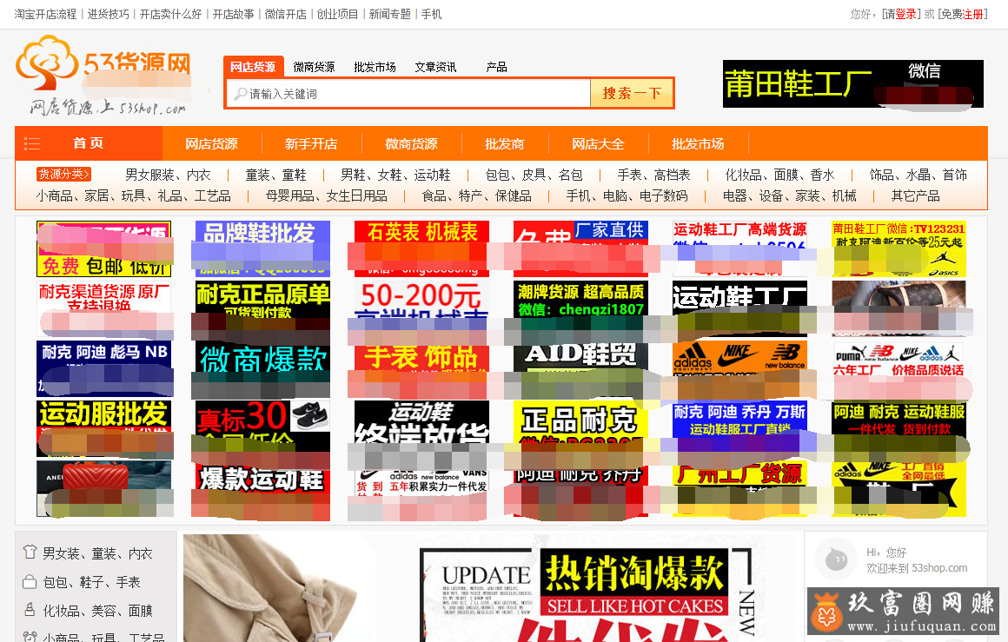Open 网店大全 in the navigation bar
Viewport: 1008px width, 642px height.
(x=598, y=144)
